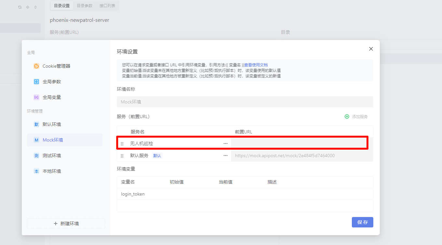Click the 无人机巡检 service name
The width and height of the screenshot is (442, 245).
point(142,143)
